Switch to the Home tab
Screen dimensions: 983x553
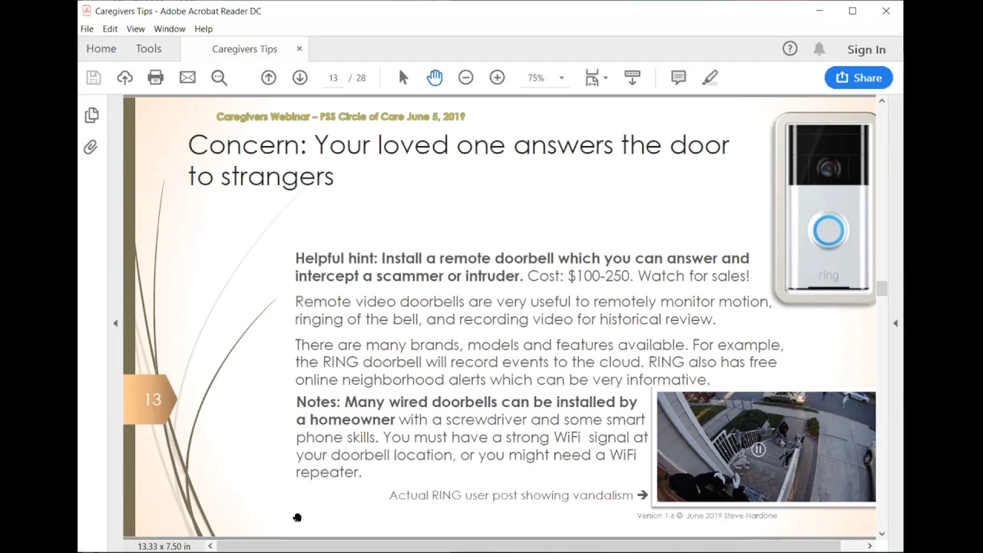(x=101, y=49)
